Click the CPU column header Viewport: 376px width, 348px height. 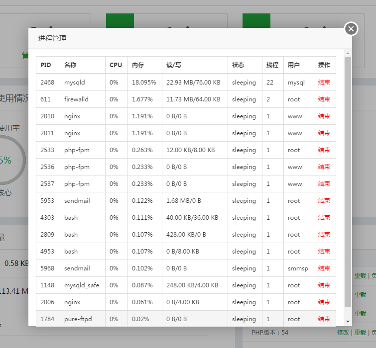(x=116, y=65)
